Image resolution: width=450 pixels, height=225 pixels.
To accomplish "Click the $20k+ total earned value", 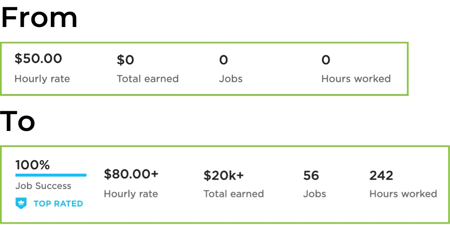I will tap(224, 175).
